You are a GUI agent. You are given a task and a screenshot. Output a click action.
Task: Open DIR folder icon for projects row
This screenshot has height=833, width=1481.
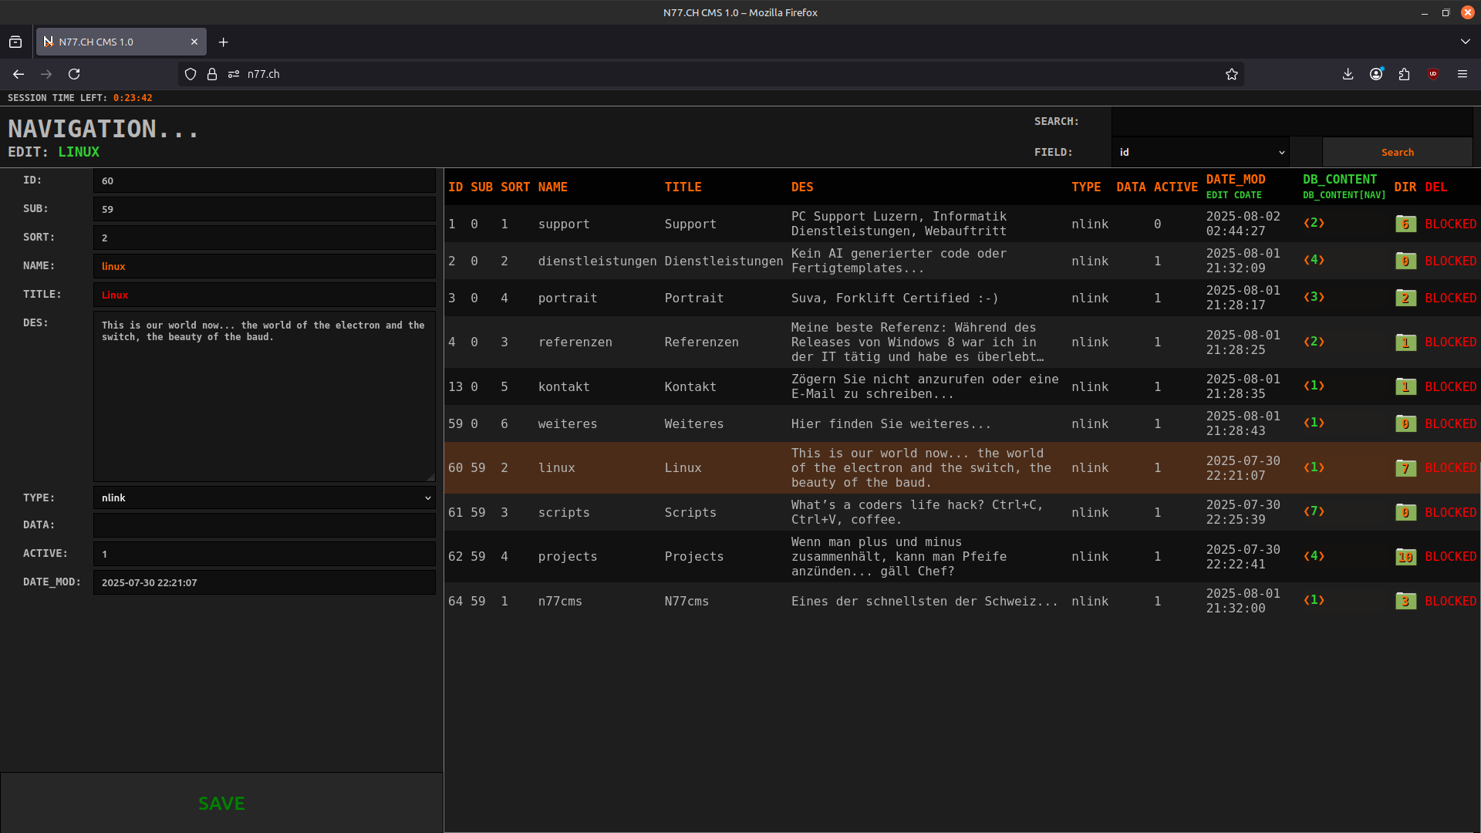click(x=1405, y=557)
